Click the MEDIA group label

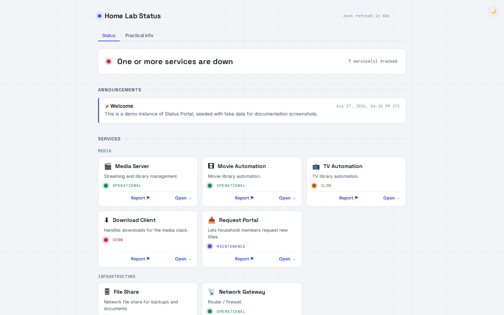(x=105, y=151)
